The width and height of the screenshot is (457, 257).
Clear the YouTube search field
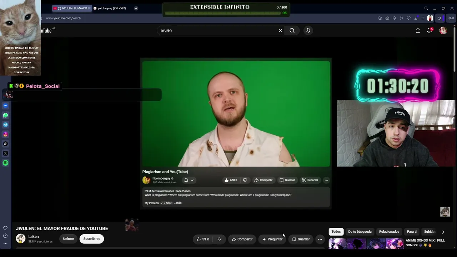pyautogui.click(x=281, y=30)
